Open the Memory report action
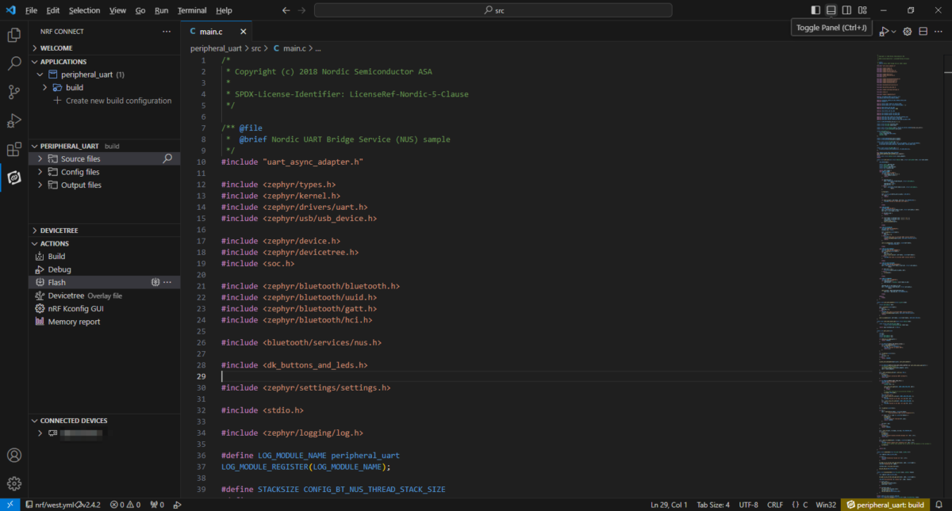 coord(74,322)
